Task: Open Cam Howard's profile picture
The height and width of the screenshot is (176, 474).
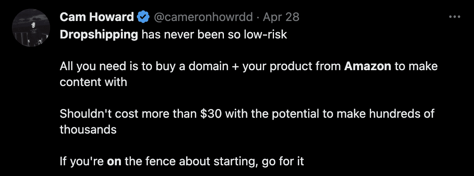Action: click(31, 28)
